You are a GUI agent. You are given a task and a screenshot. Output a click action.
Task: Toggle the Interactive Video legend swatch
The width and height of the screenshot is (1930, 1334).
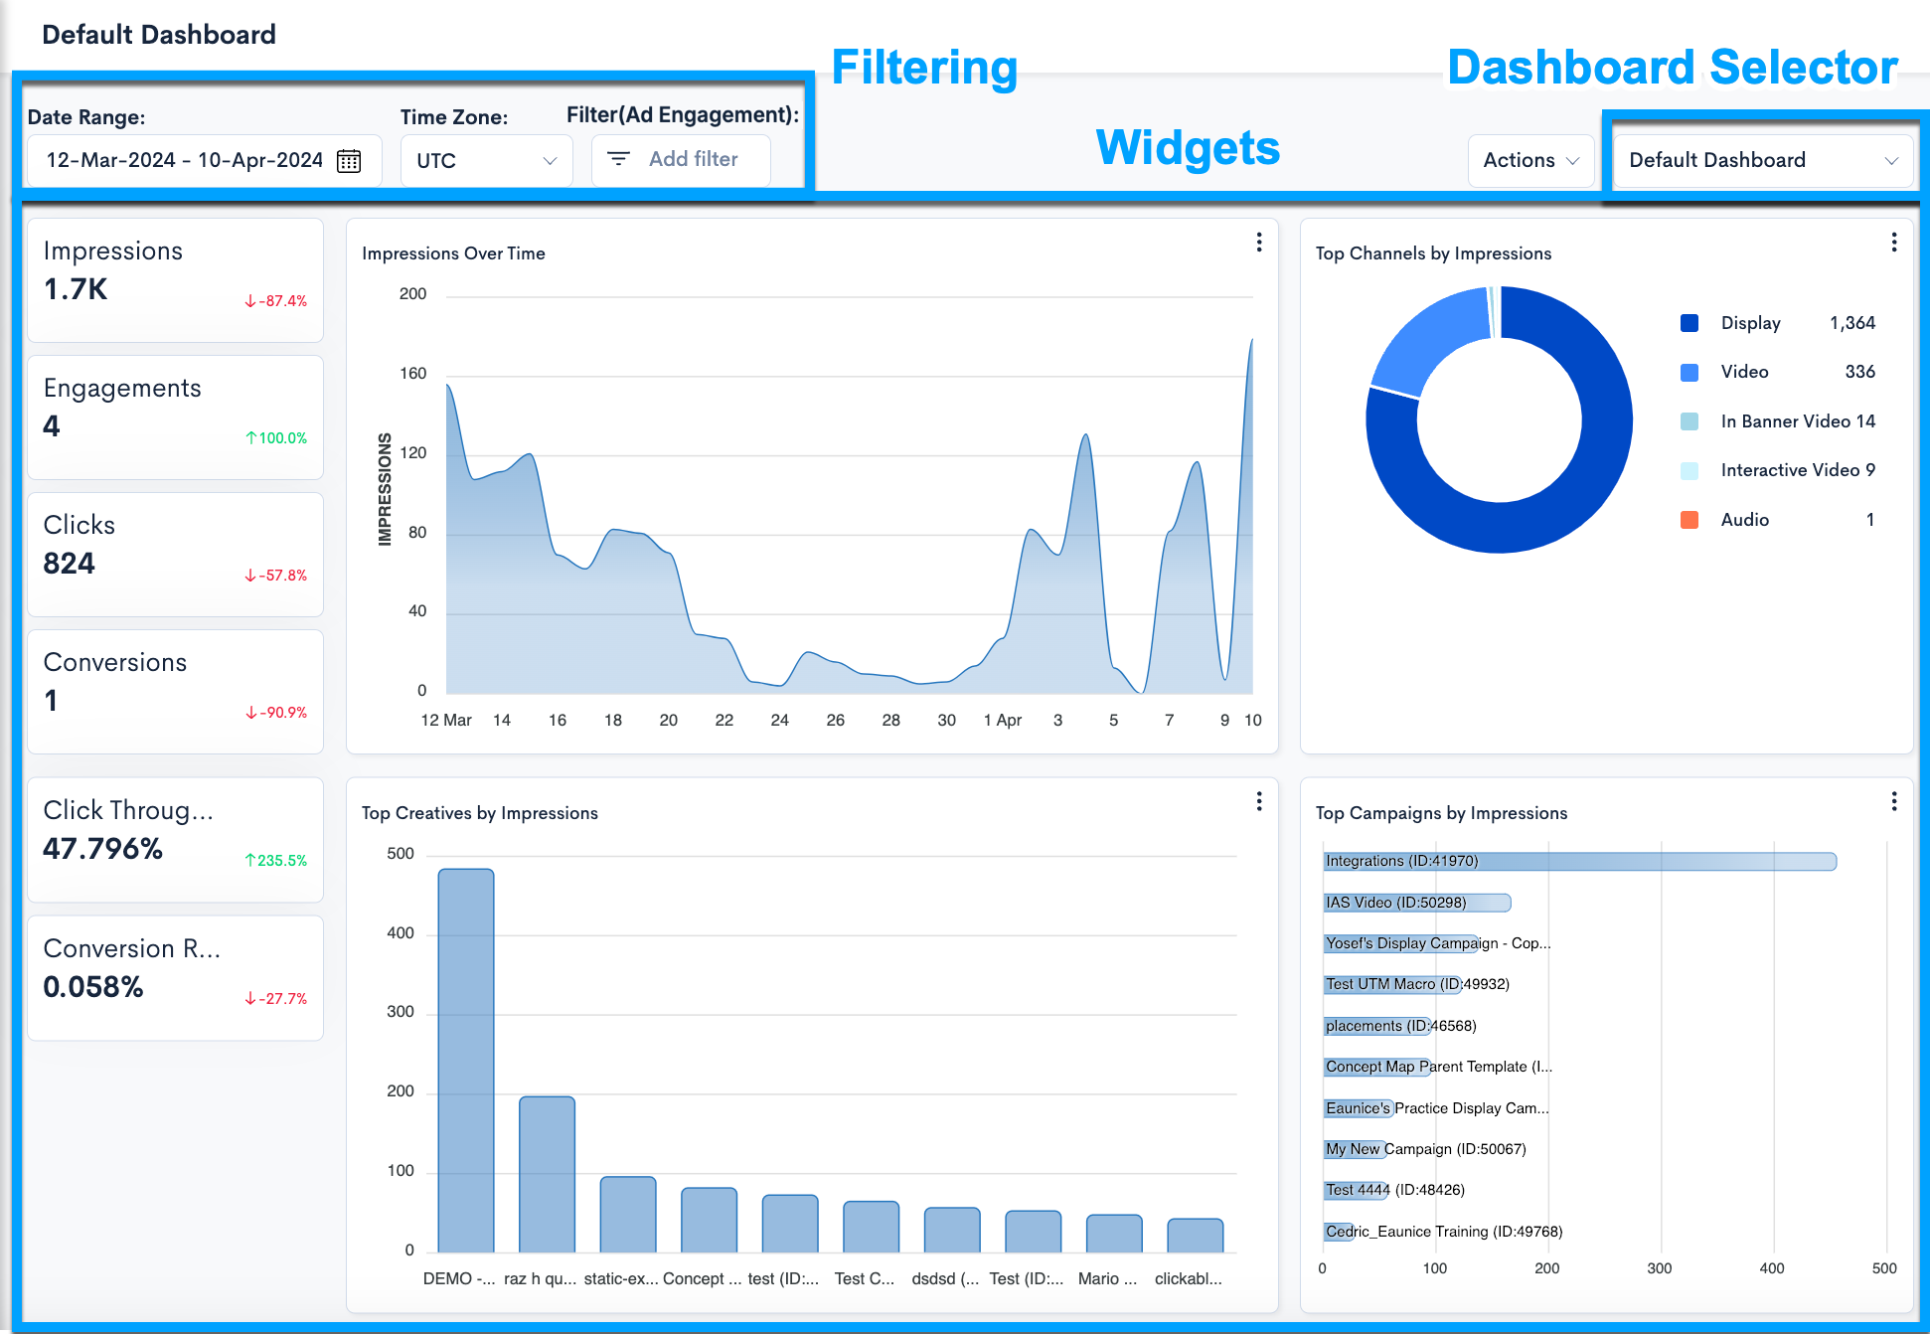1689,470
